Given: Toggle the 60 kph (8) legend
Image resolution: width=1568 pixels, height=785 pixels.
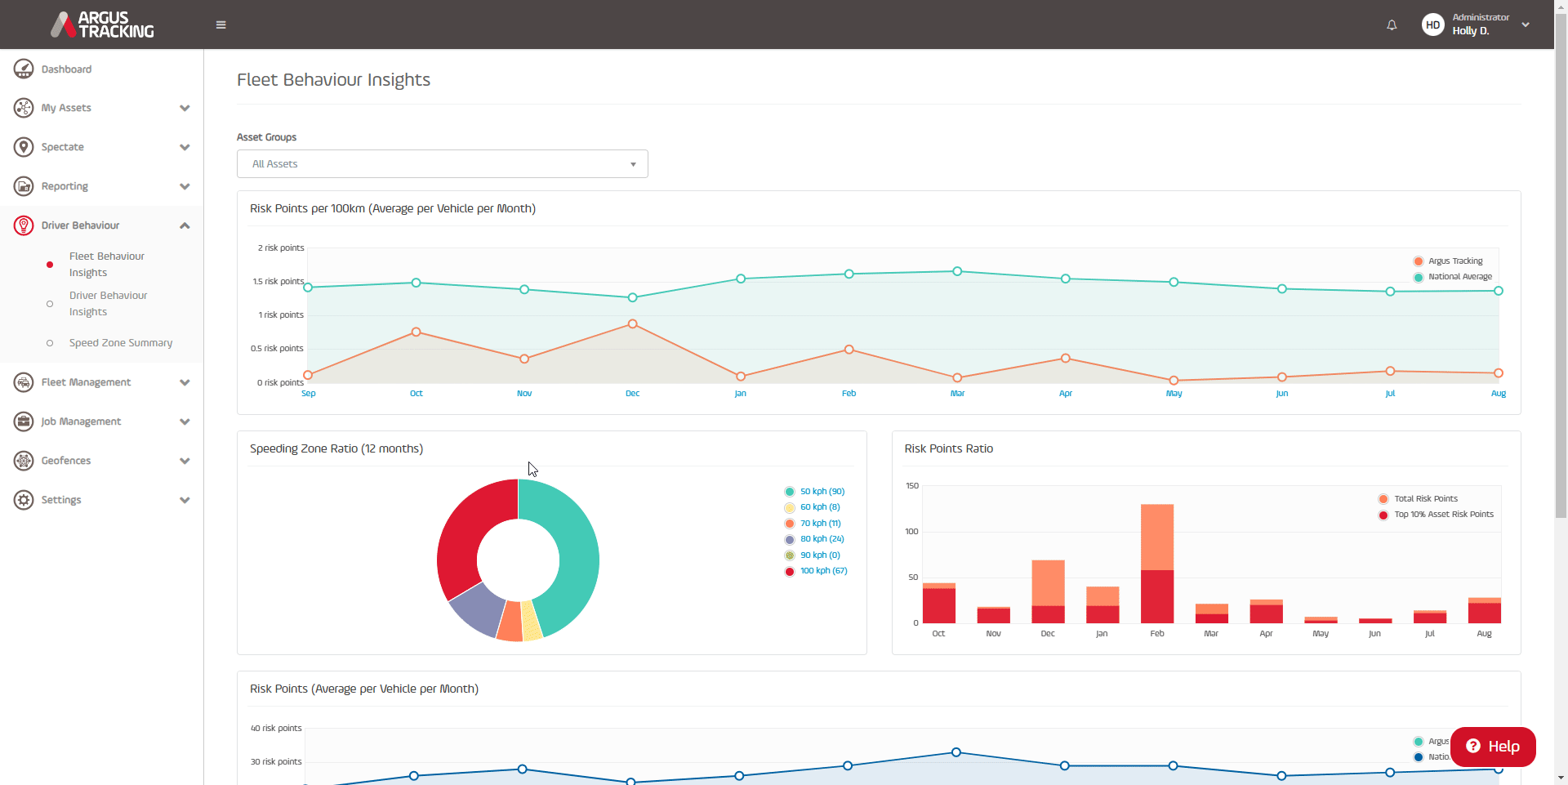Looking at the screenshot, I should point(812,507).
